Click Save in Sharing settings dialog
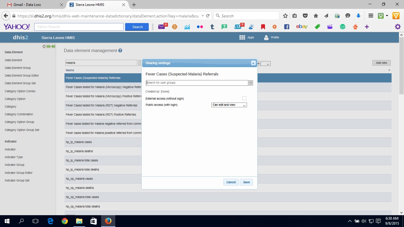 pos(246,182)
